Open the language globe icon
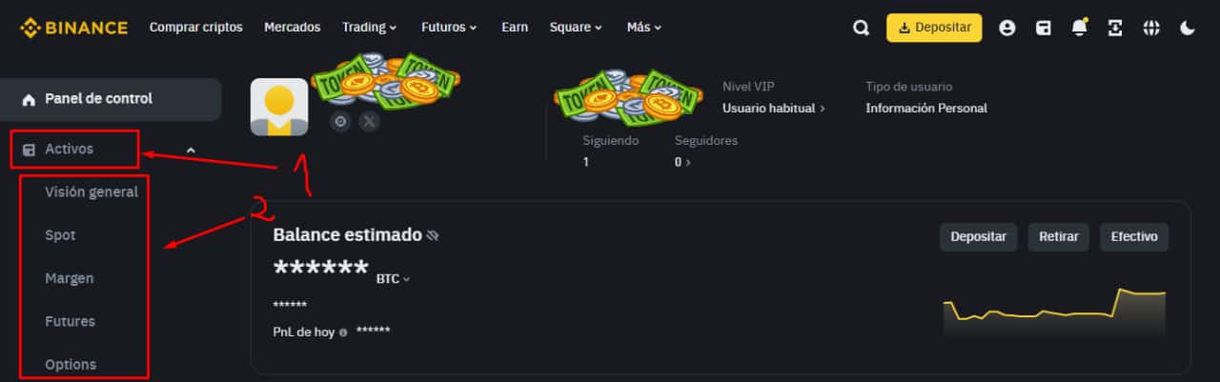This screenshot has height=382, width=1220. pos(1151,28)
